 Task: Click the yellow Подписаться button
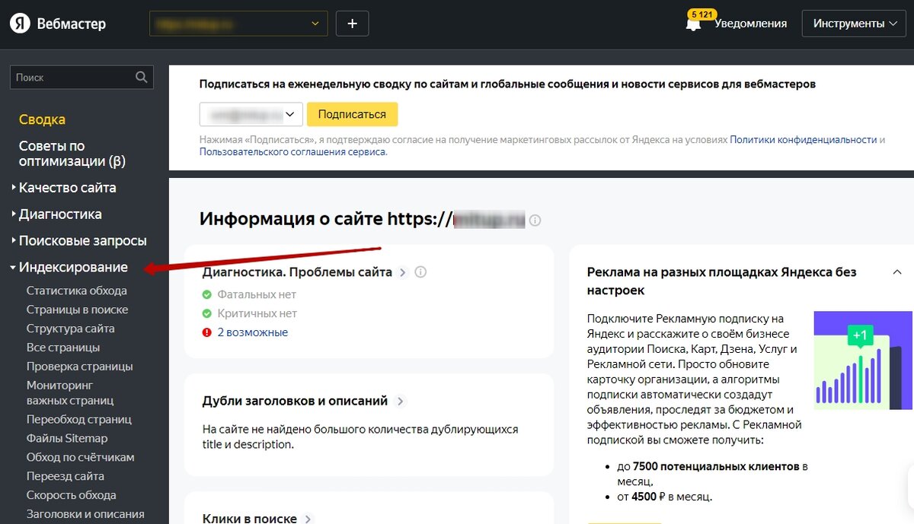coord(352,115)
